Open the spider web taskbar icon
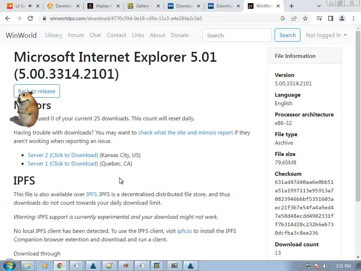The image size is (361, 271). [157, 266]
